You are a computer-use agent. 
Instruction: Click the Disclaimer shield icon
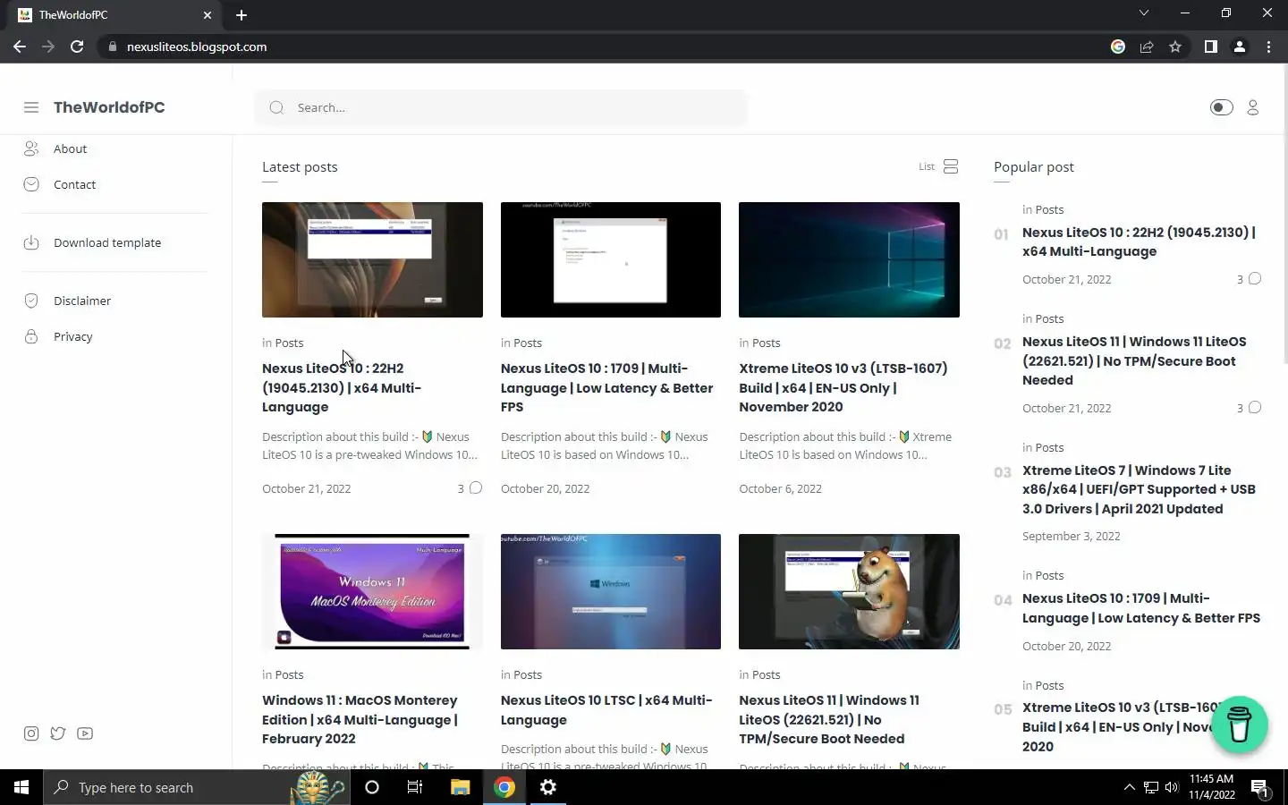[31, 301]
